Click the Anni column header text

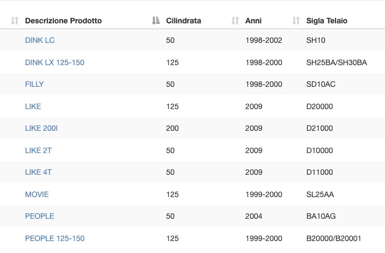pyautogui.click(x=253, y=21)
